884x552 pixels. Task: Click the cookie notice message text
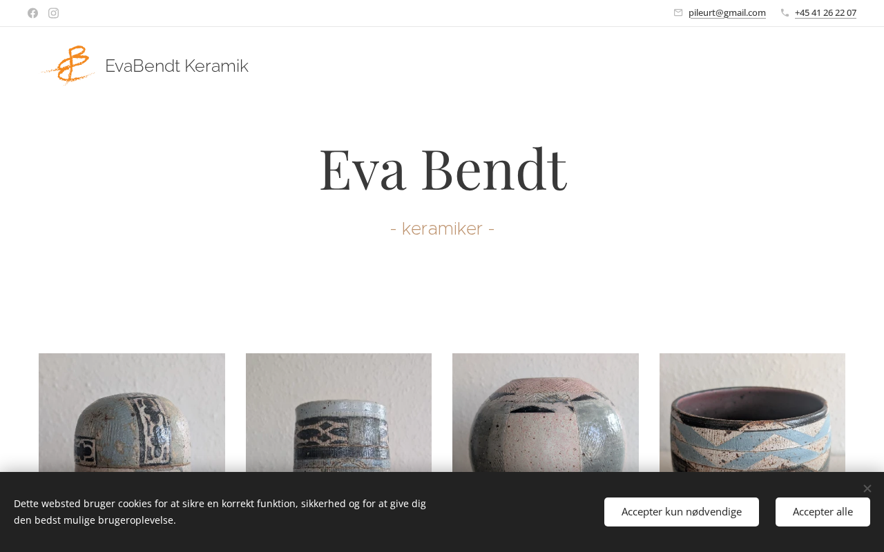point(220,512)
